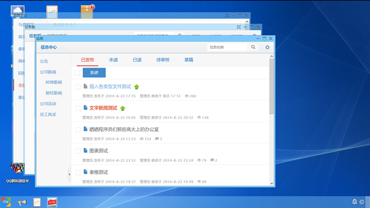This screenshot has width=370, height=208.
Task: Check the box for 图表测试
Action: coord(77,151)
